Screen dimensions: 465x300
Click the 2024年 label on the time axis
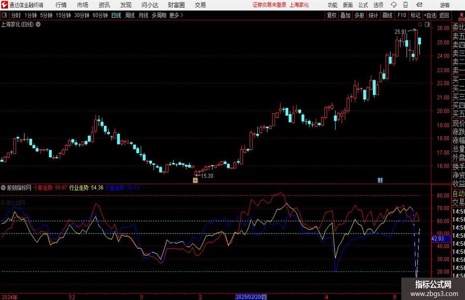click(x=9, y=297)
